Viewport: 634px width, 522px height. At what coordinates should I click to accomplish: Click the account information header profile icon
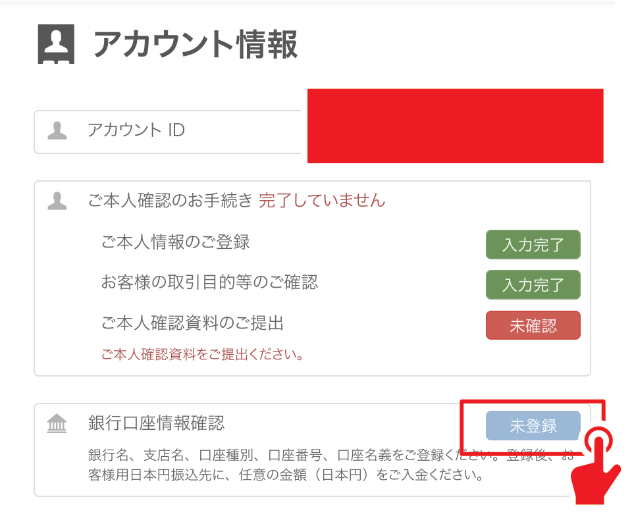(x=55, y=44)
